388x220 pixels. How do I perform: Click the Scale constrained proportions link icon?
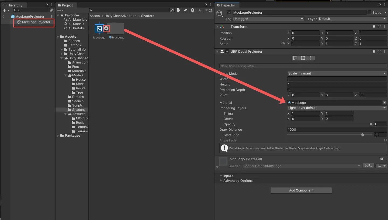pos(283,44)
